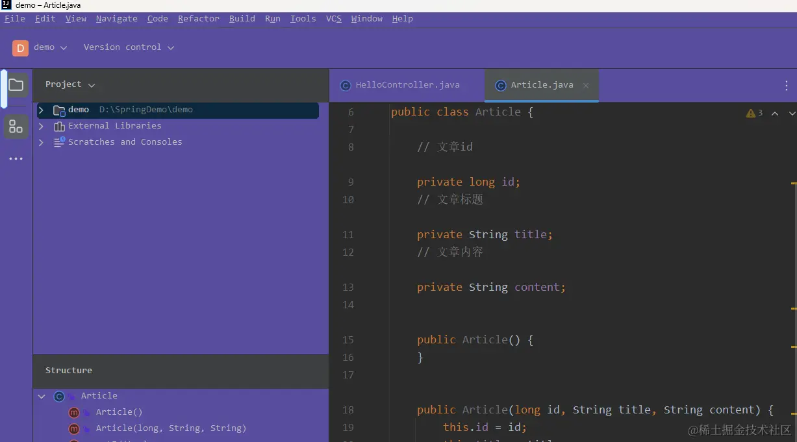Viewport: 797px width, 442px height.
Task: Click the Scratches and Consoles icon
Action: point(59,142)
